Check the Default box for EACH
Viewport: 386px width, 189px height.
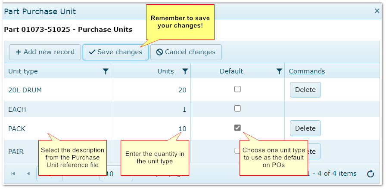(x=237, y=109)
